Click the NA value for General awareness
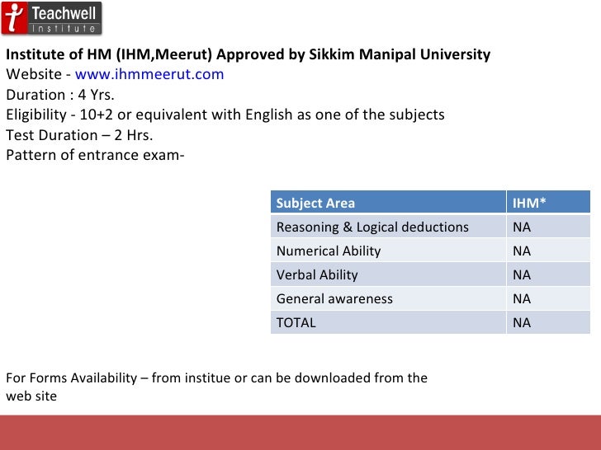Screen dimensions: 601x450 tap(522, 298)
